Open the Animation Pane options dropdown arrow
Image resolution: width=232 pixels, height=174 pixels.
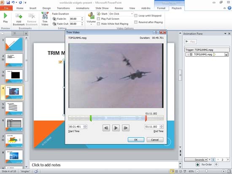225,34
